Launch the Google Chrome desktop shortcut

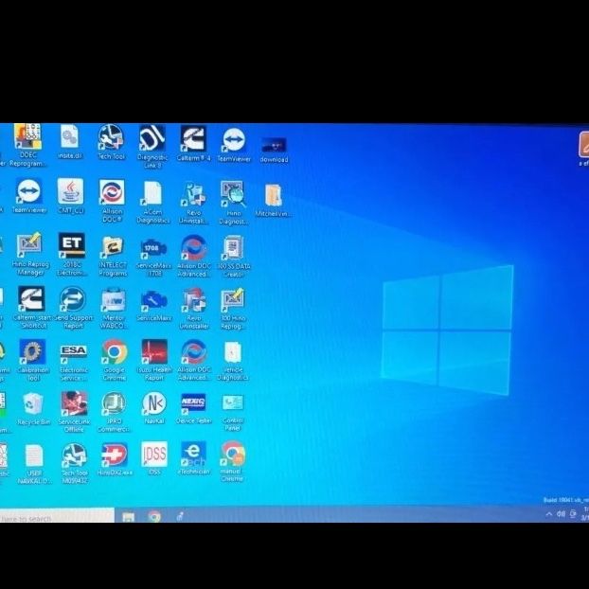coord(115,360)
